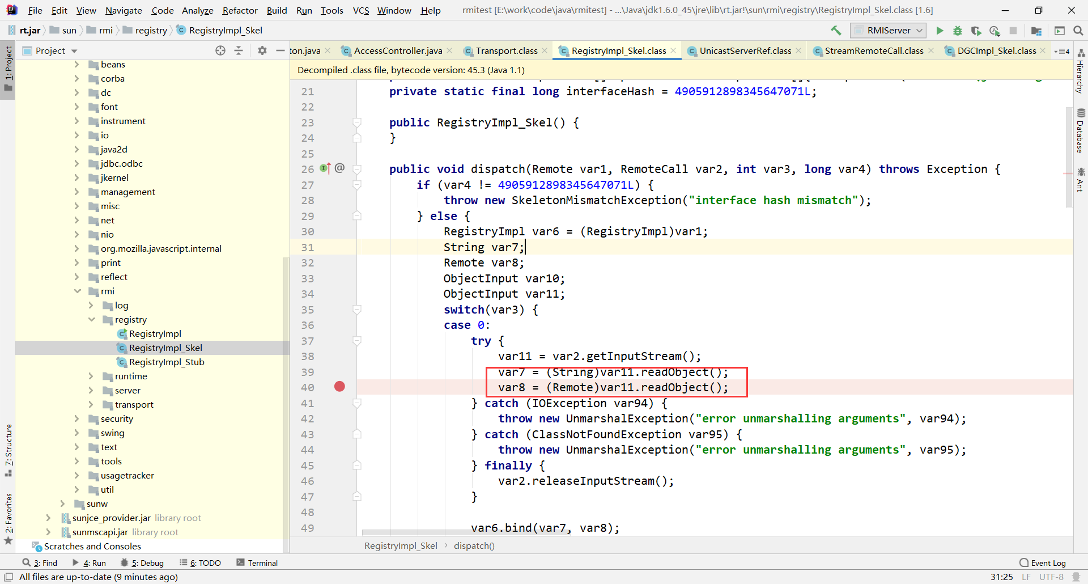Switch to the UnicastServerRef.class tab
Viewport: 1088px width, 584px height.
745,50
